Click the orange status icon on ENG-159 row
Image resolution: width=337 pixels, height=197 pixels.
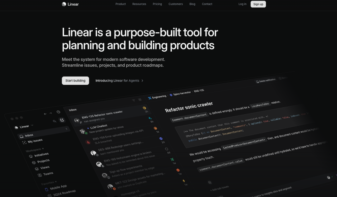point(155,128)
